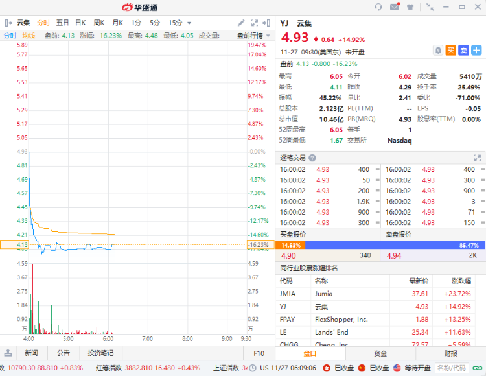This screenshot has width=486, height=376.
Task: Add YJ to watchlist plus icon
Action: pyautogui.click(x=476, y=50)
